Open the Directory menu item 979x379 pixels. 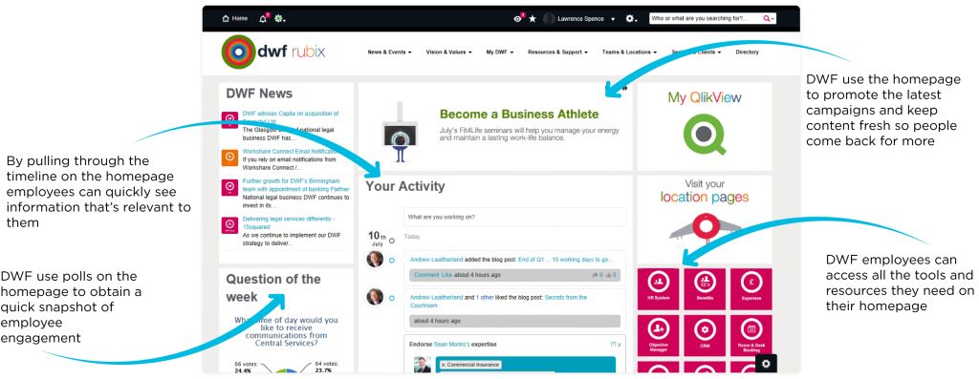[748, 53]
